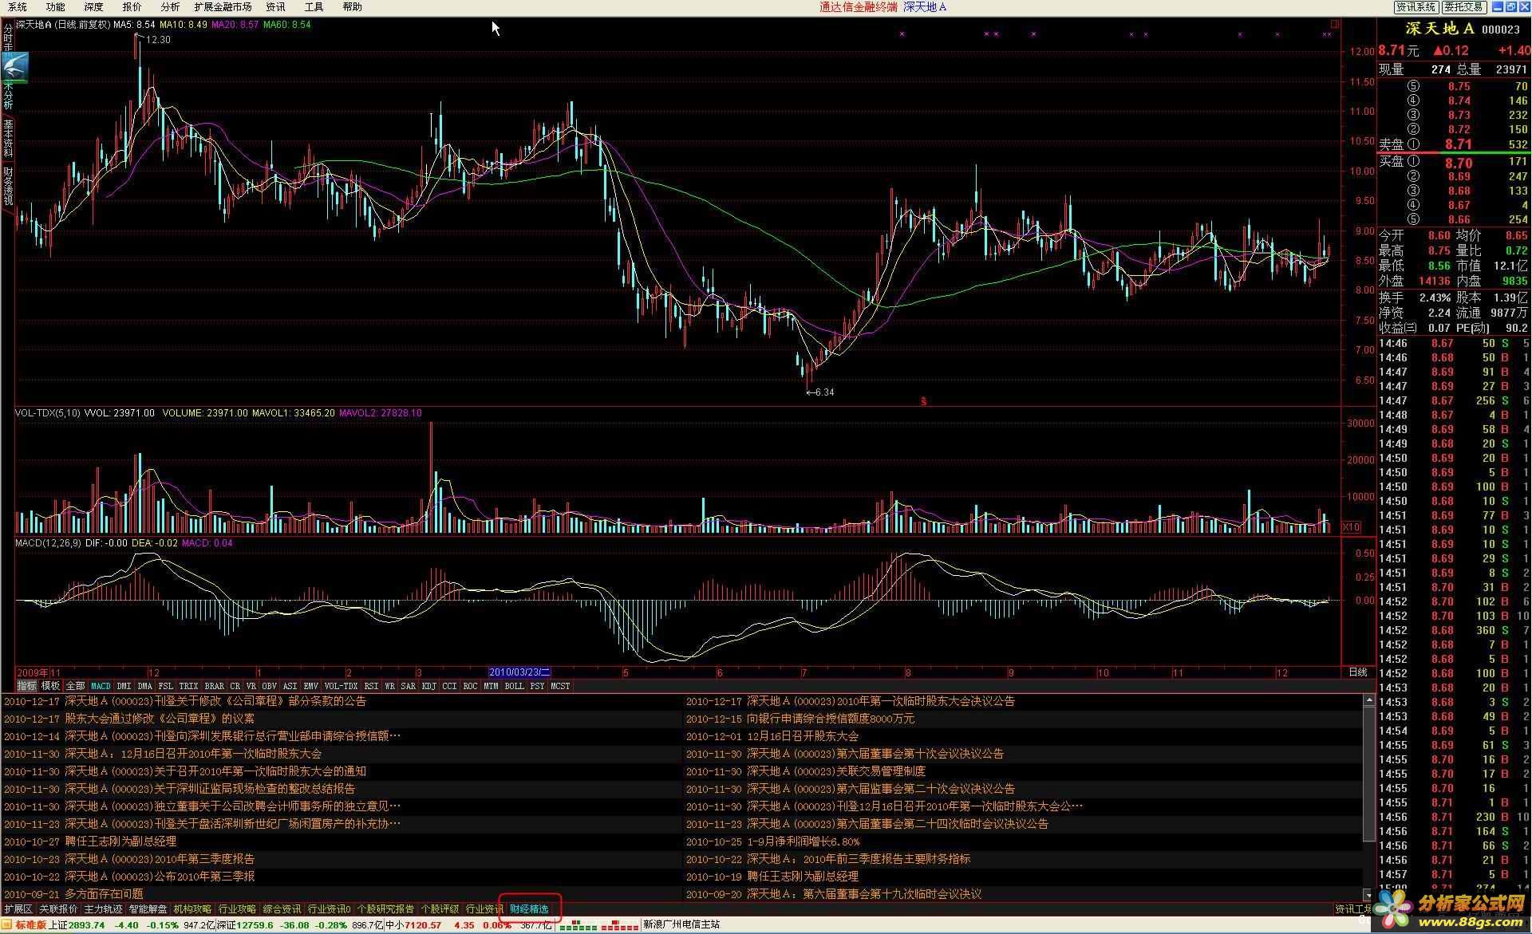This screenshot has height=934, width=1532.
Task: Click the sell-one price 8.71 row
Action: pyautogui.click(x=1454, y=144)
